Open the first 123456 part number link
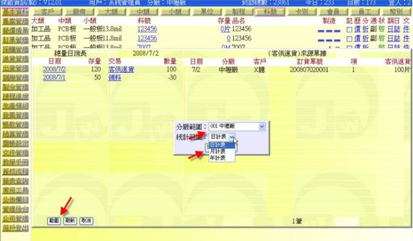Image resolution: width=413 pixels, height=241 pixels. [147, 29]
